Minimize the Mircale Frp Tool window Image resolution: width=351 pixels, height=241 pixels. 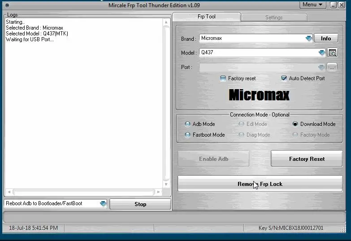[x=333, y=5]
